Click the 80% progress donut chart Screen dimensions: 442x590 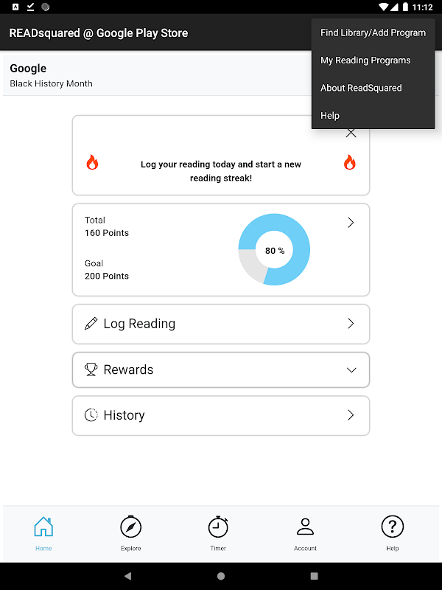(274, 250)
